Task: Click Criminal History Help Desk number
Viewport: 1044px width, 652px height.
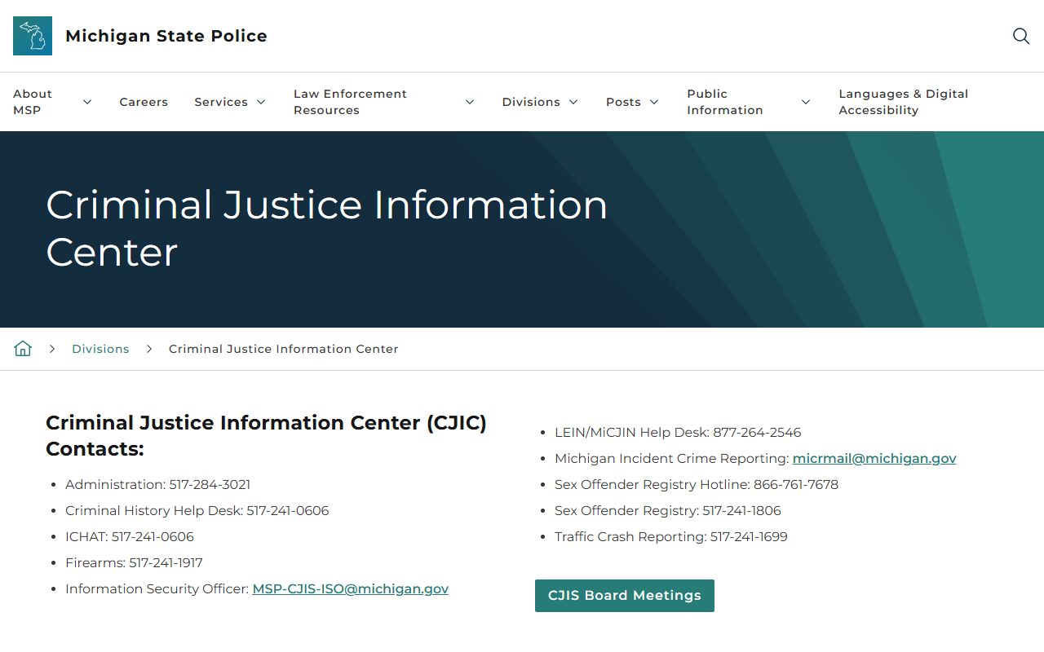Action: [288, 510]
